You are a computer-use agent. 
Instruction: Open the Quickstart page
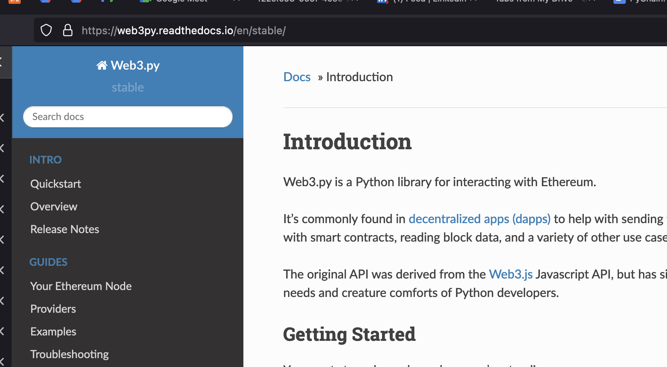[55, 183]
